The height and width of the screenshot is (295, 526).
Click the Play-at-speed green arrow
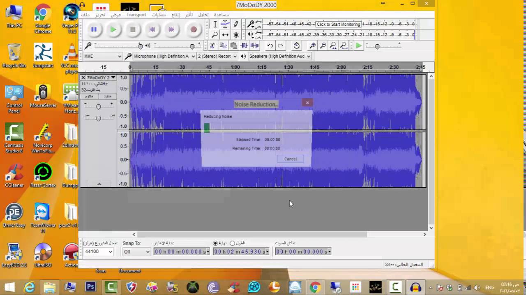click(x=359, y=46)
